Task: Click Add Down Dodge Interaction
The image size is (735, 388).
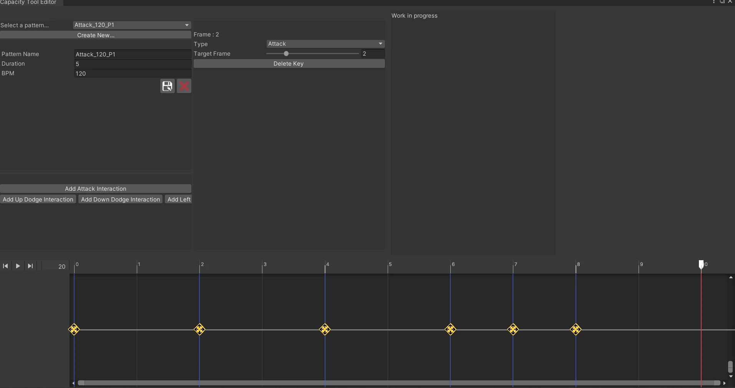Action: 121,200
